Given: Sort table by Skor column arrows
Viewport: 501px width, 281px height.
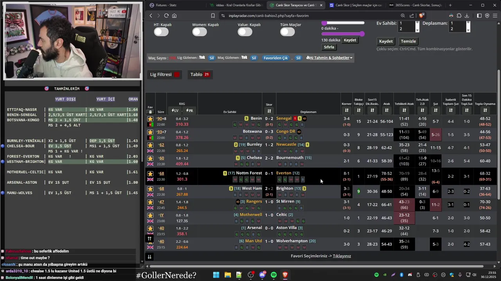Looking at the screenshot, I should (269, 111).
